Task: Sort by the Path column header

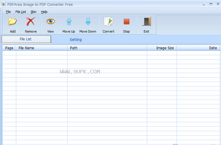Action: (107, 48)
